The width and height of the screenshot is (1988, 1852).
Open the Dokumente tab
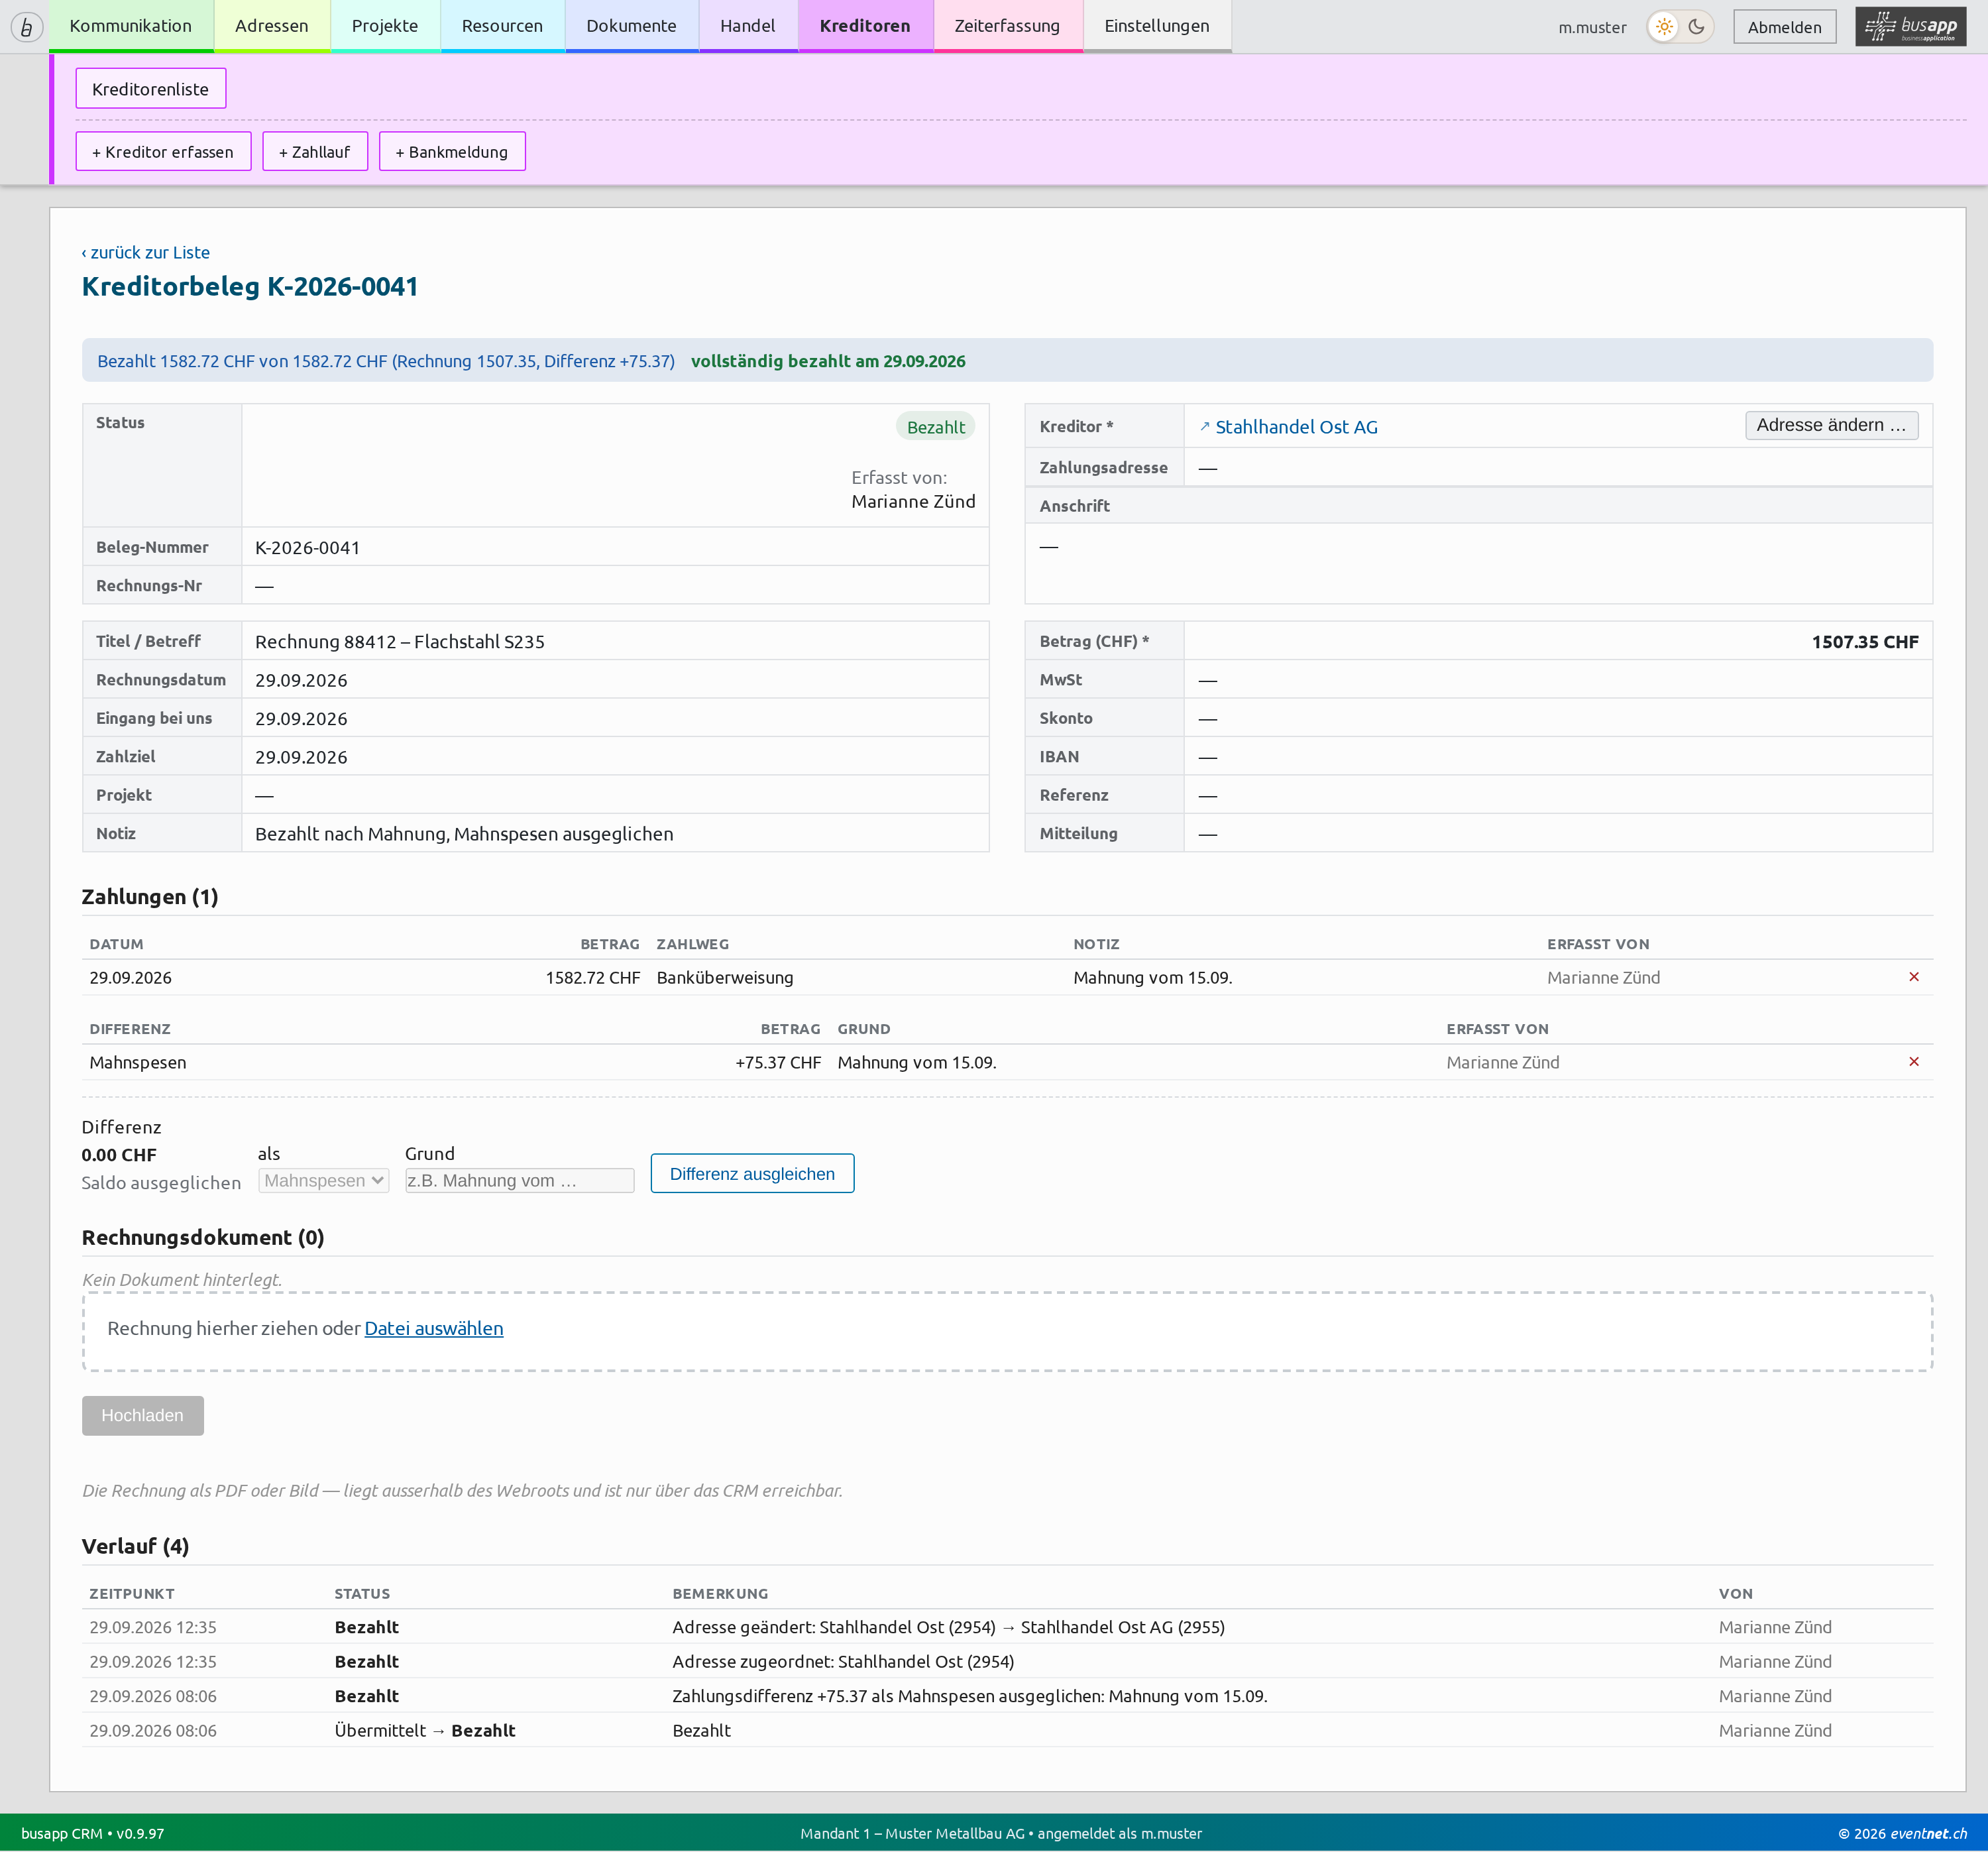click(x=631, y=26)
